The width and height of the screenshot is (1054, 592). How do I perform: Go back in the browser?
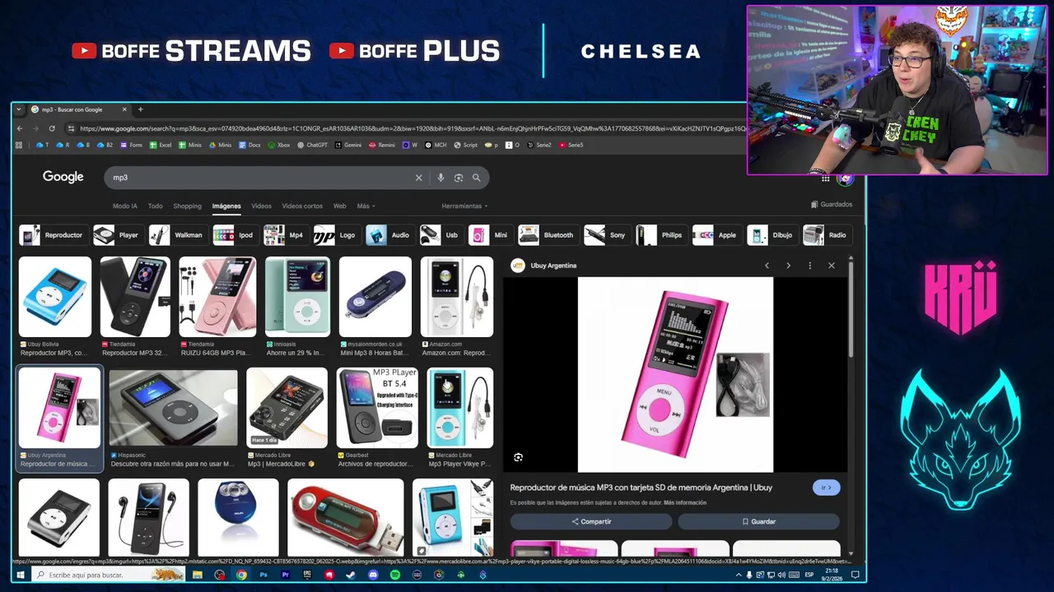(x=21, y=128)
